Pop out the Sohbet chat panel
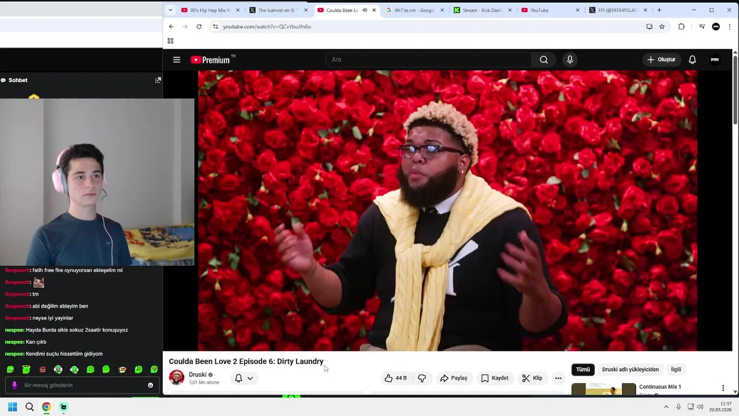The width and height of the screenshot is (739, 416). point(158,80)
